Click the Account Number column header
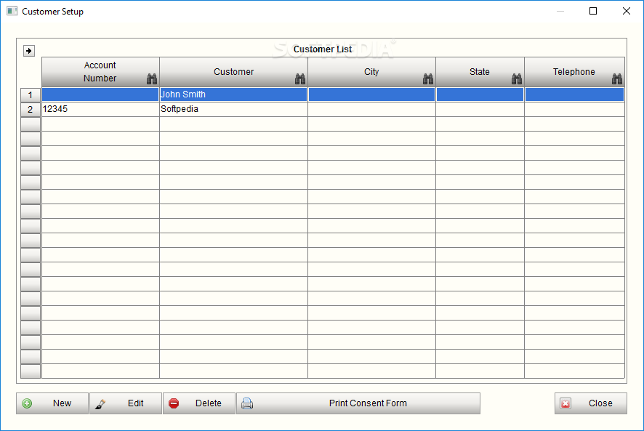644x431 pixels. (x=100, y=72)
